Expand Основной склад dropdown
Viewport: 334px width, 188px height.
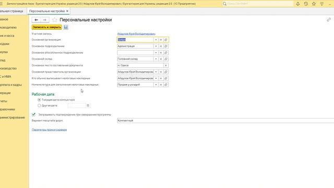pyautogui.click(x=156, y=59)
